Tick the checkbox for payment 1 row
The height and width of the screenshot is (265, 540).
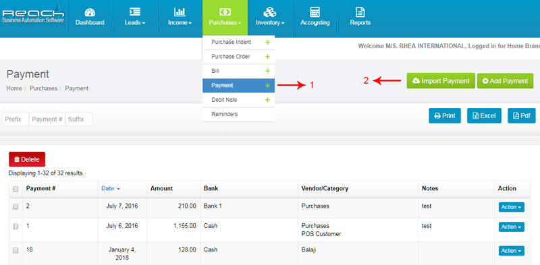point(16,227)
